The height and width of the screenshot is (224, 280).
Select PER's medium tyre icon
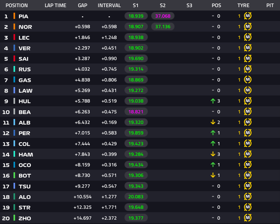248,133
